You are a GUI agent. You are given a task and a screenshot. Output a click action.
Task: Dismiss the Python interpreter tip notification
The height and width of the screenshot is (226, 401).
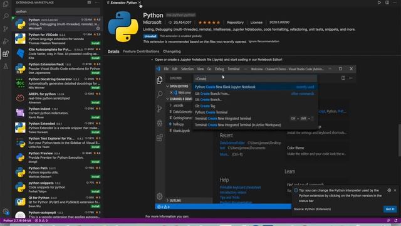pos(395,190)
